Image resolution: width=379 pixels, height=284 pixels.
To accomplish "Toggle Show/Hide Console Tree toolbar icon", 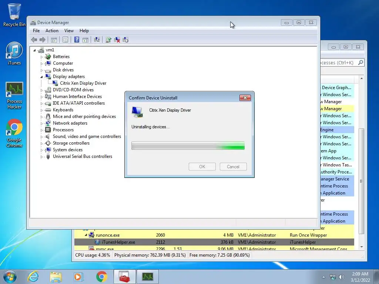I will (x=54, y=40).
